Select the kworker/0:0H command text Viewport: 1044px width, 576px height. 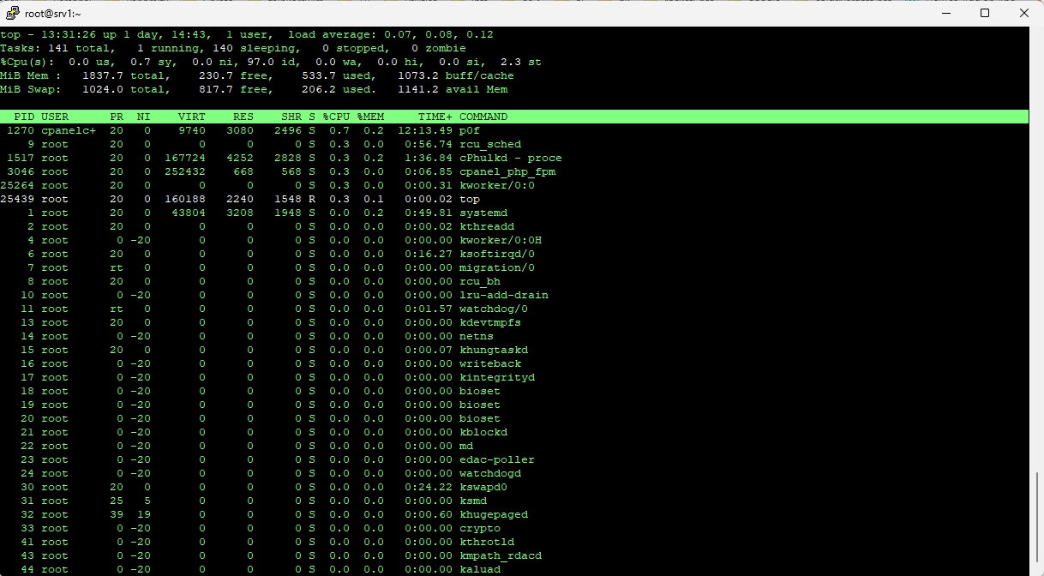tap(501, 240)
